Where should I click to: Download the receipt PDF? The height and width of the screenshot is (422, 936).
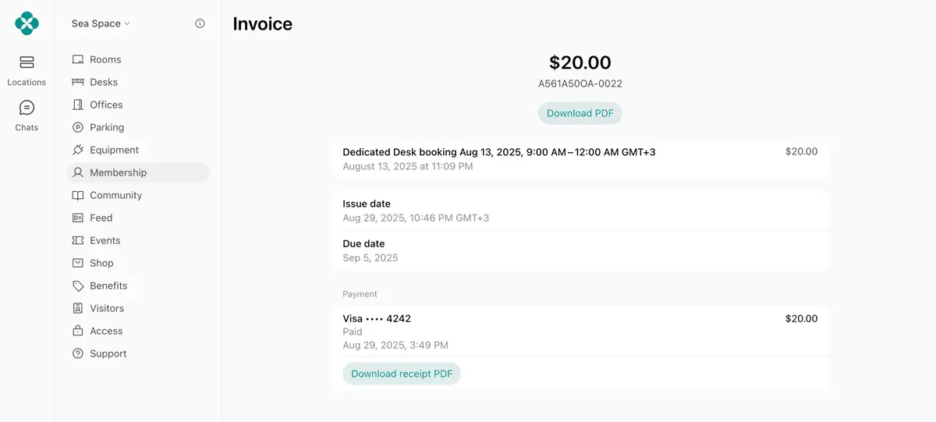402,374
